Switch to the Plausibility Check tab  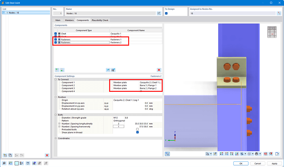point(100,20)
